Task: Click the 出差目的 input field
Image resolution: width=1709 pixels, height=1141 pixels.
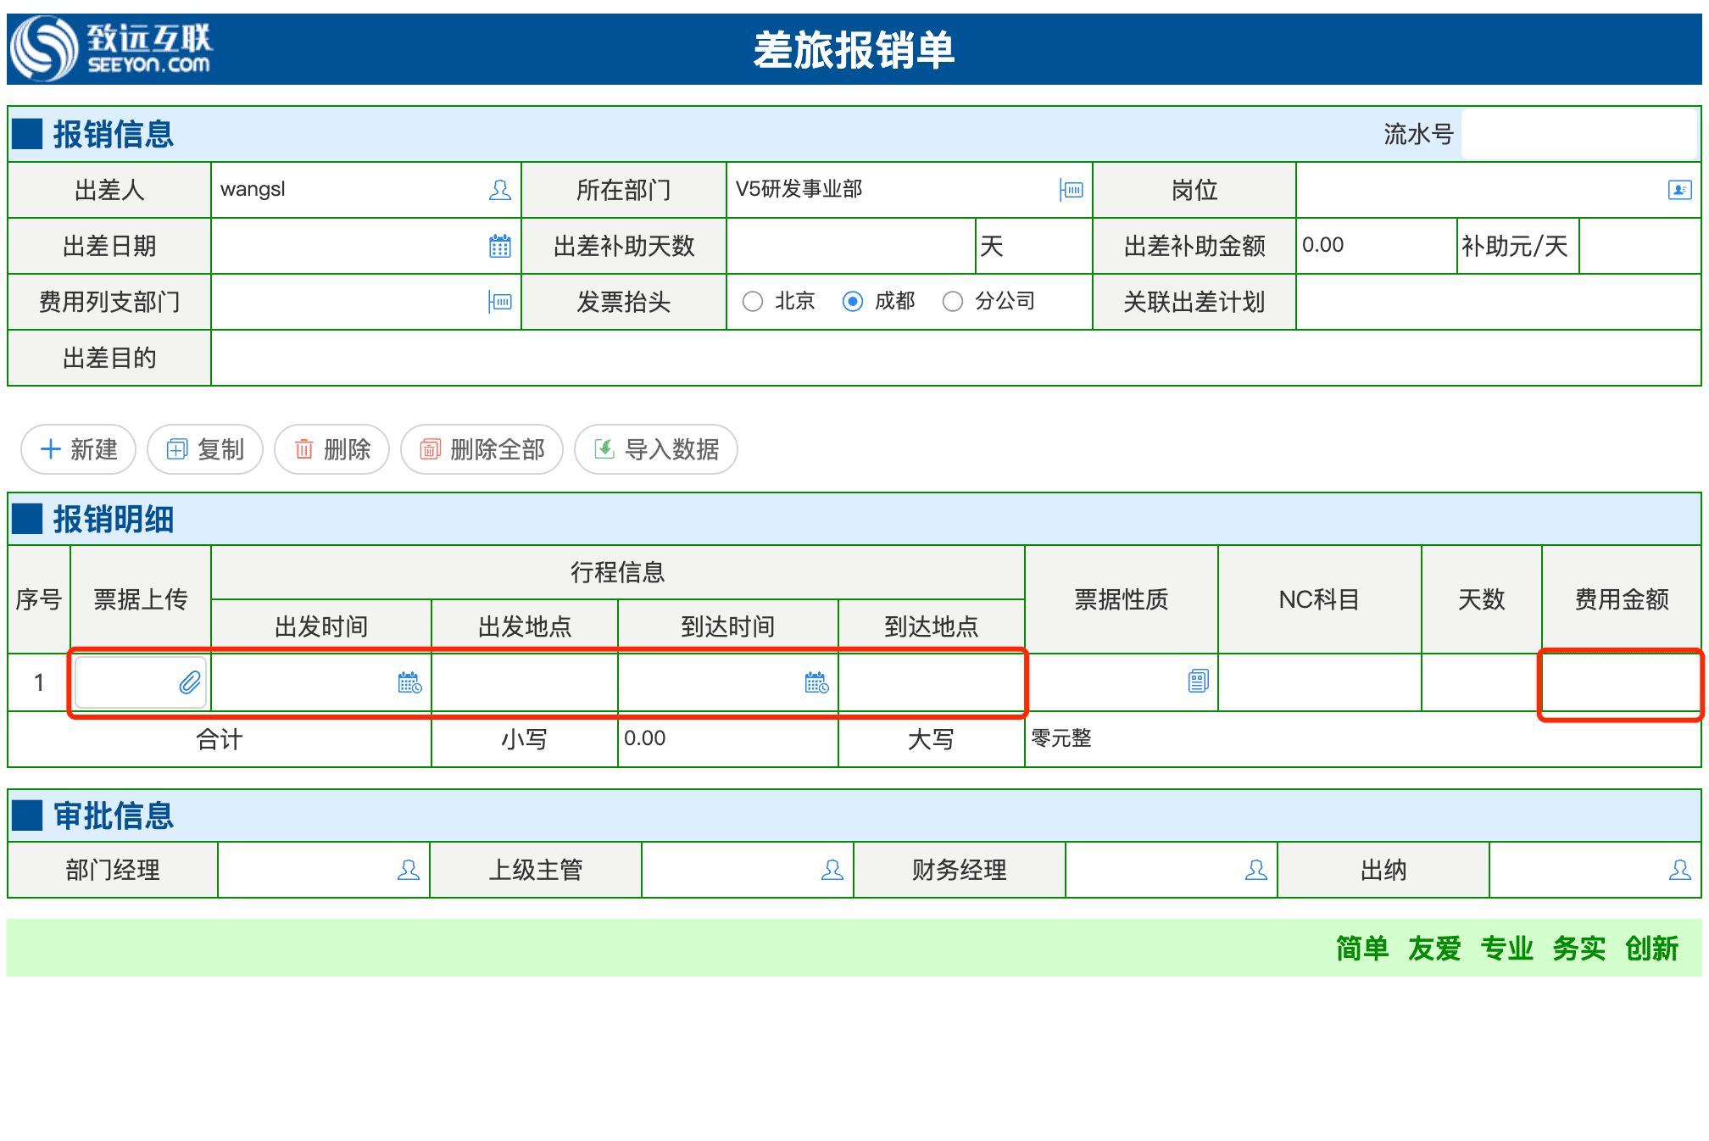Action: 956,358
